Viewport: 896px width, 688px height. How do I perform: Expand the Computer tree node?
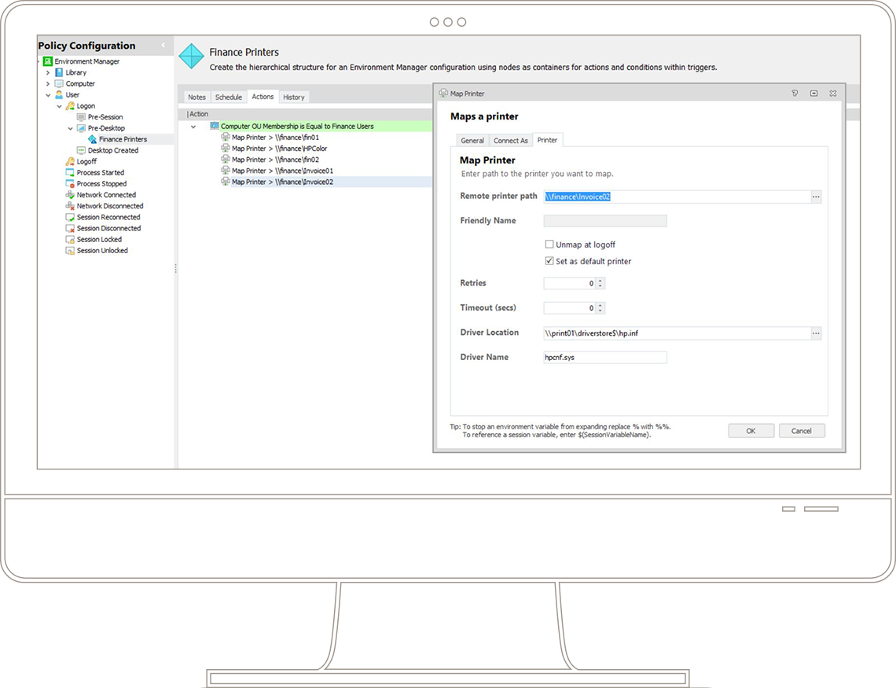pyautogui.click(x=48, y=83)
